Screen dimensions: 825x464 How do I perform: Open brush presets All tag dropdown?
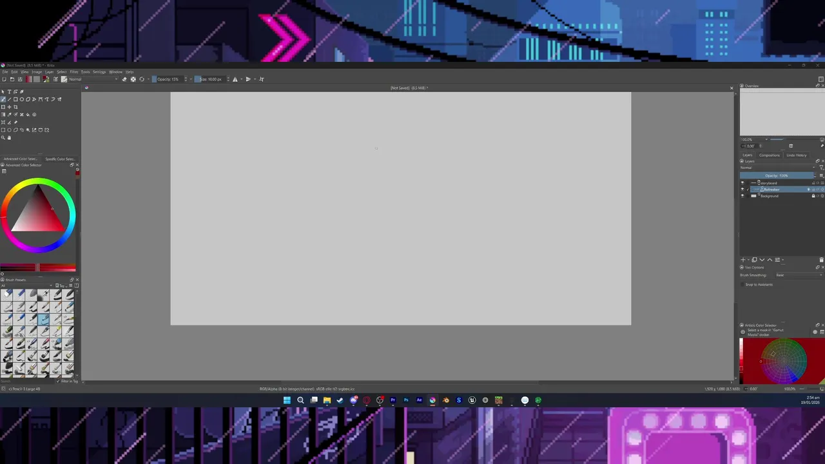coord(27,285)
